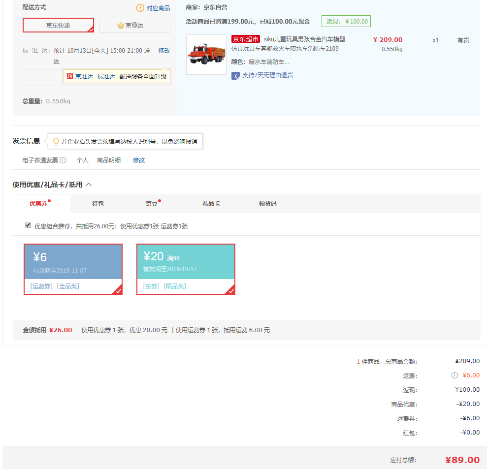Deselect the ¥6 运费券 coupon
Viewport: 487px width, 469px height.
pos(73,269)
